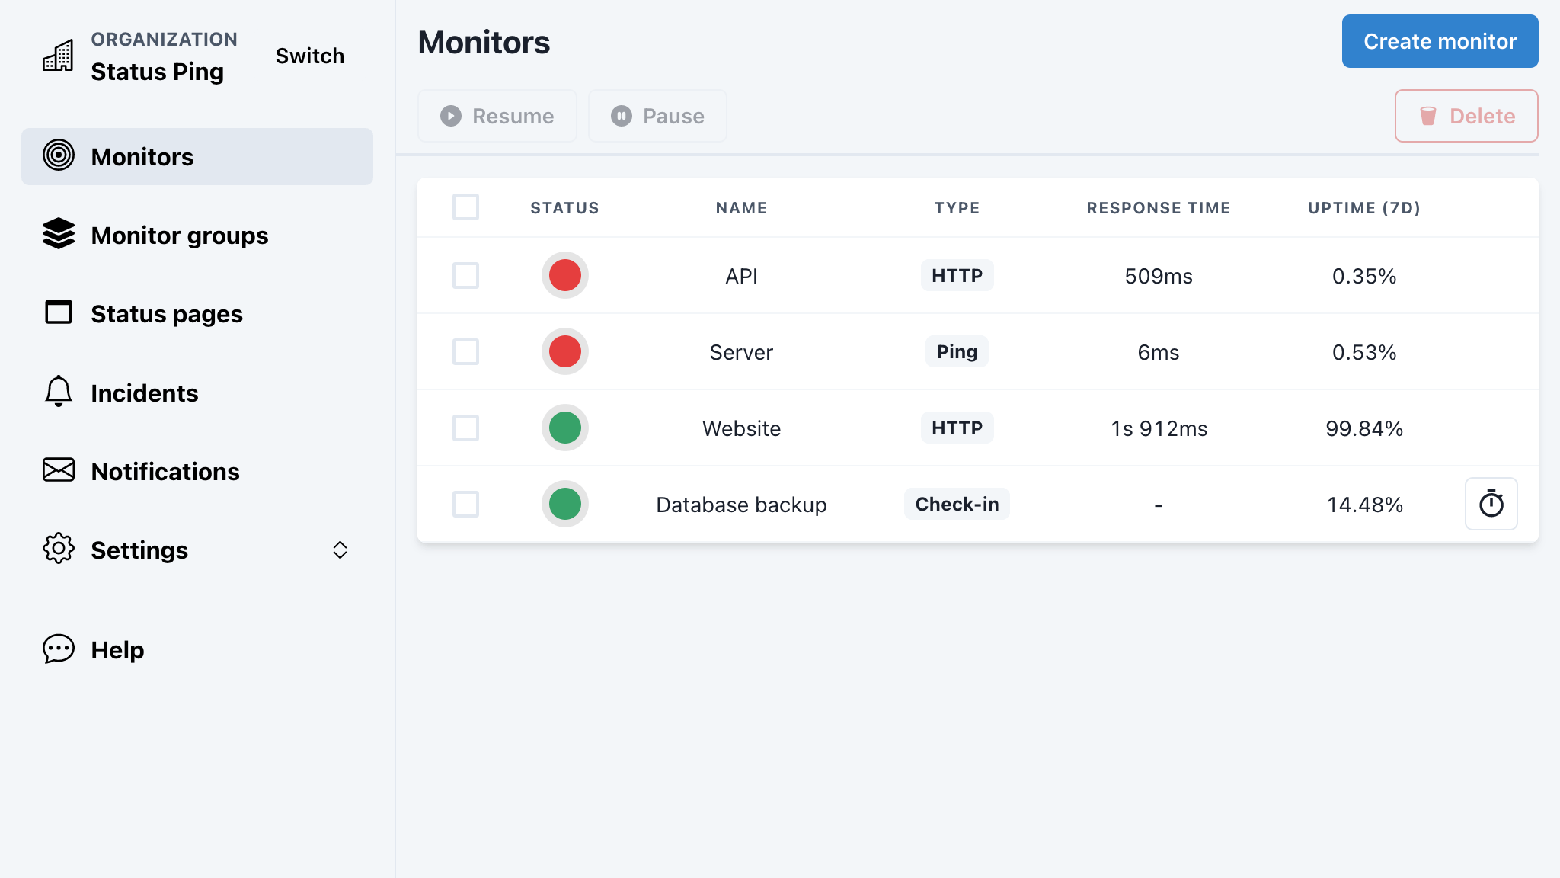The width and height of the screenshot is (1560, 878).
Task: Click the Status pages icon
Action: pos(57,313)
